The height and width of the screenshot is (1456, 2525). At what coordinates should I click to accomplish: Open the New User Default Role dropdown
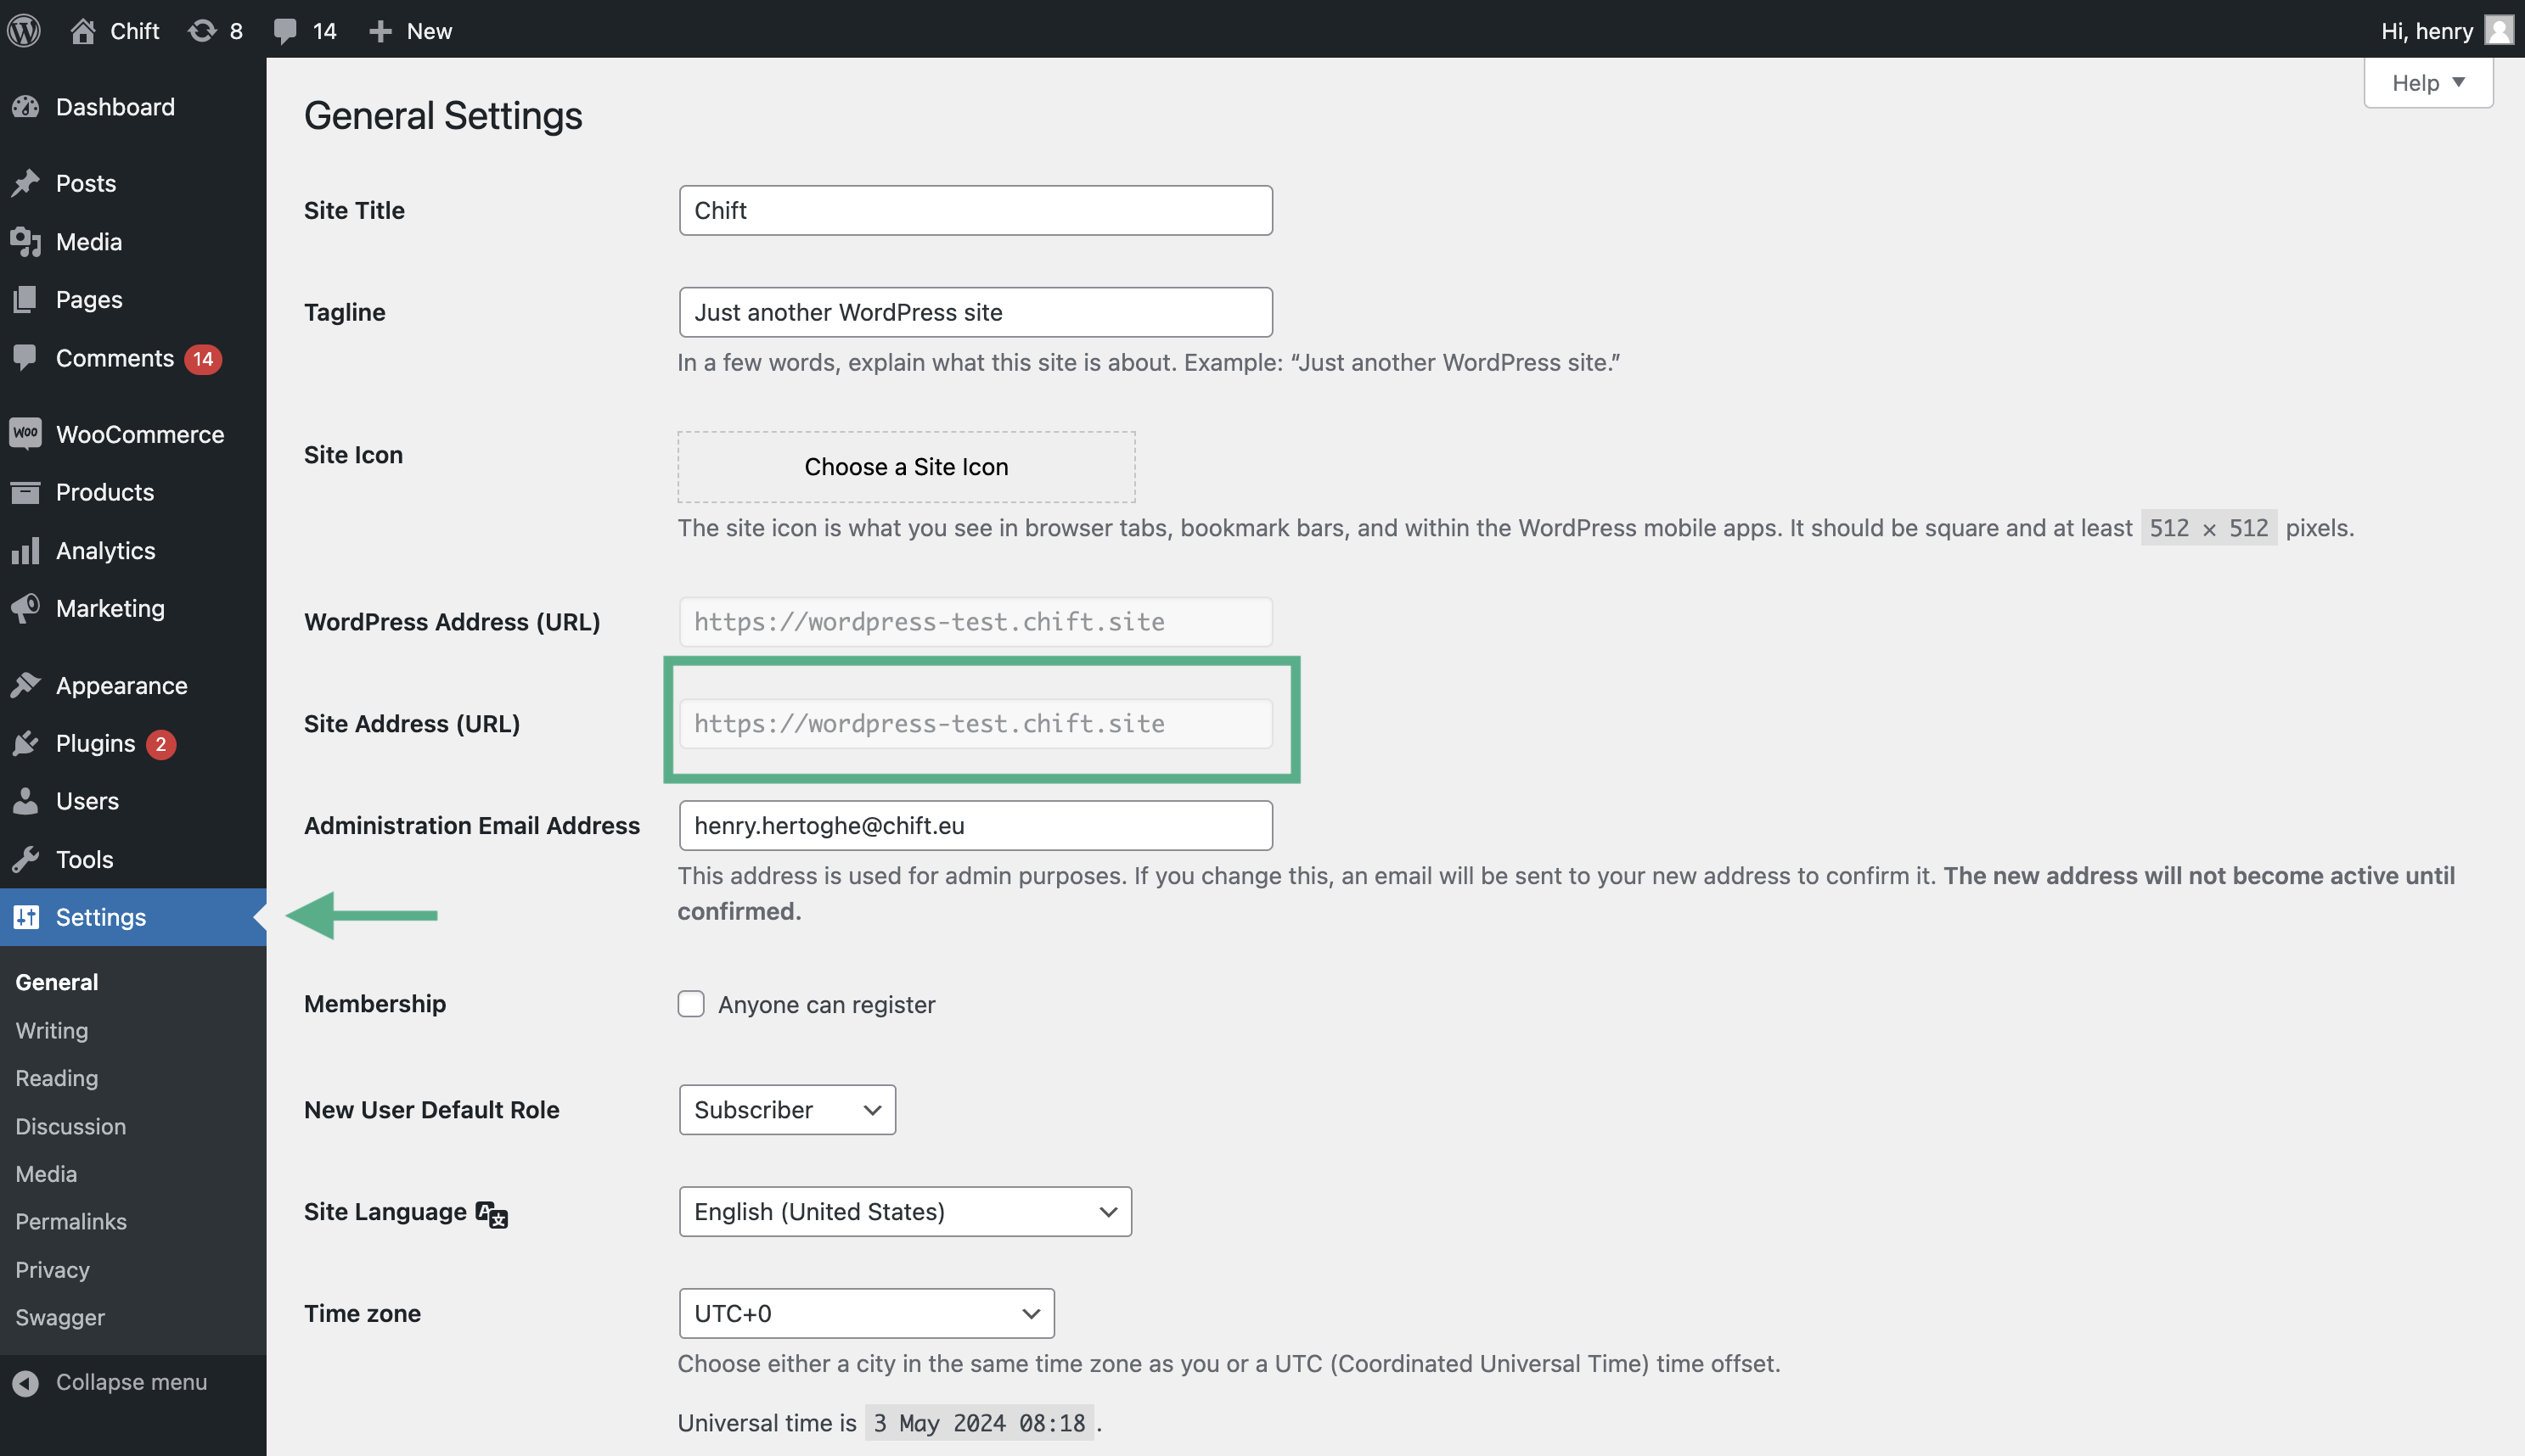click(x=786, y=1109)
